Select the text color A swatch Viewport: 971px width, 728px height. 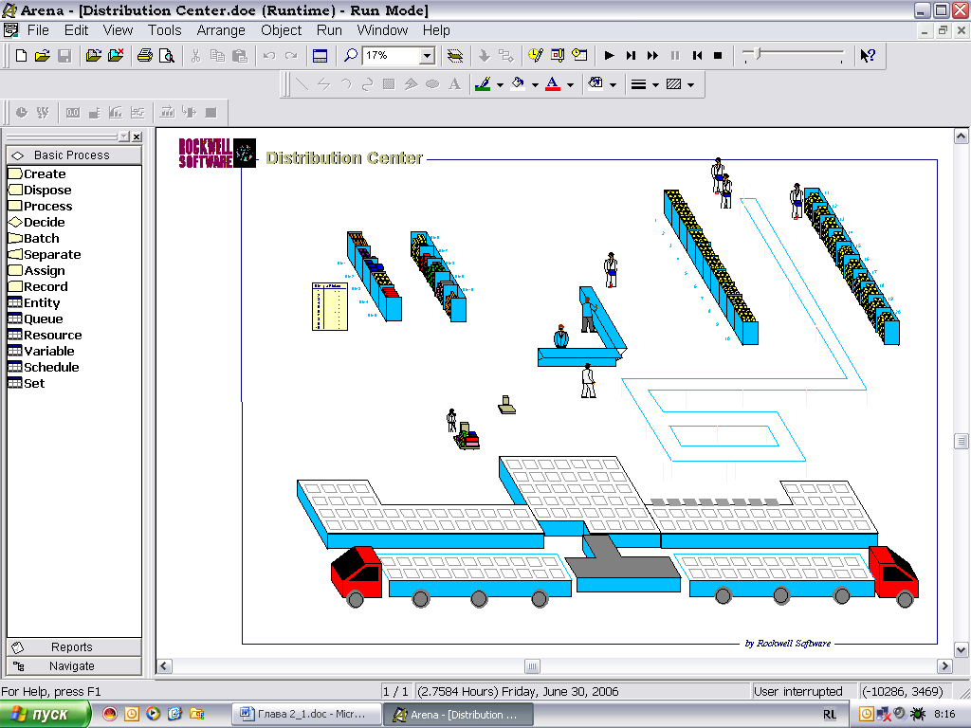553,84
